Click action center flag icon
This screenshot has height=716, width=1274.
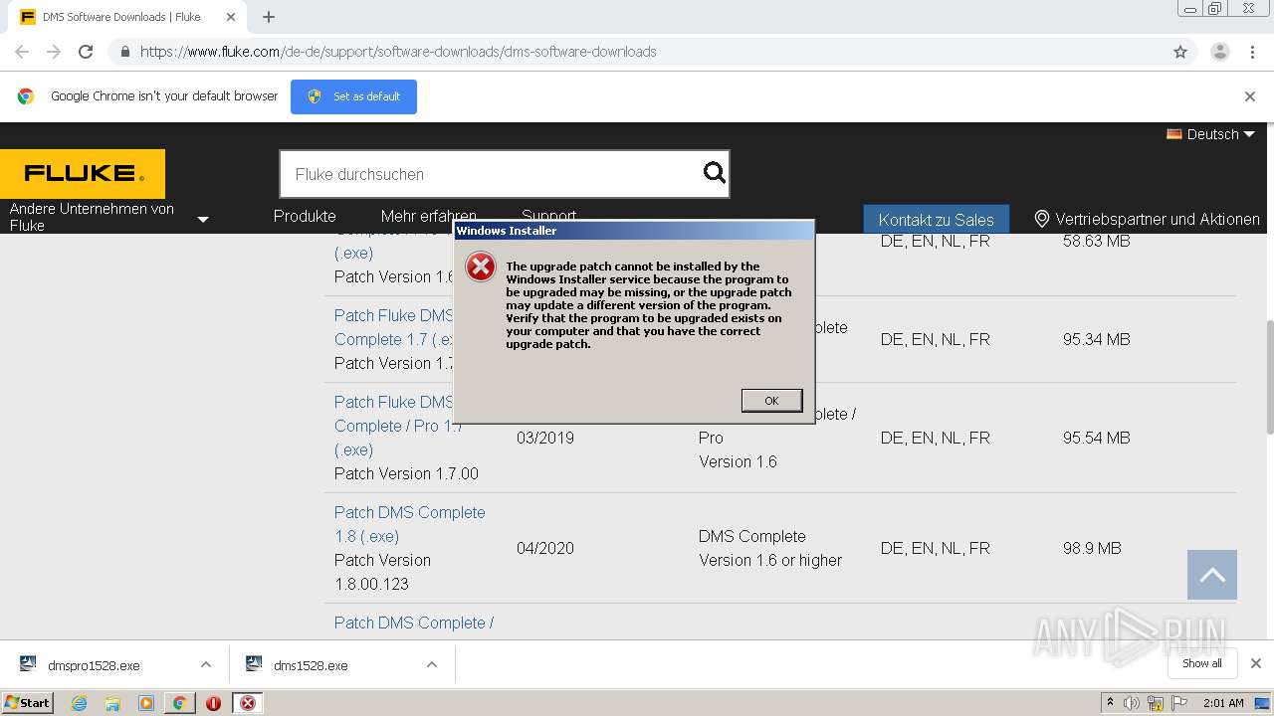click(1178, 702)
